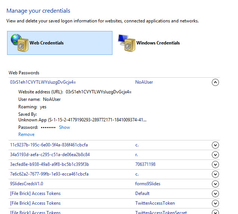The height and width of the screenshot is (214, 238).
Task: Click the User name NoAUser detail value
Action: (52, 99)
